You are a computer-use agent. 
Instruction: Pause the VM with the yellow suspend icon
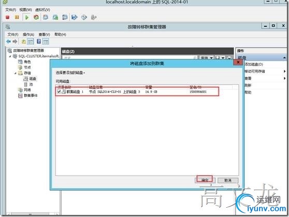(x=17, y=17)
